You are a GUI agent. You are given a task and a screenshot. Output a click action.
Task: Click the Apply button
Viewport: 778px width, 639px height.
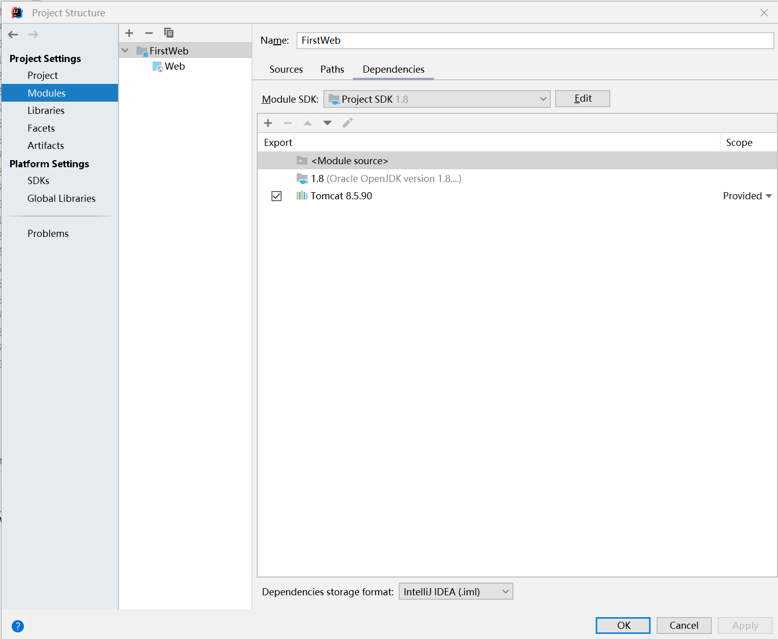pyautogui.click(x=745, y=625)
